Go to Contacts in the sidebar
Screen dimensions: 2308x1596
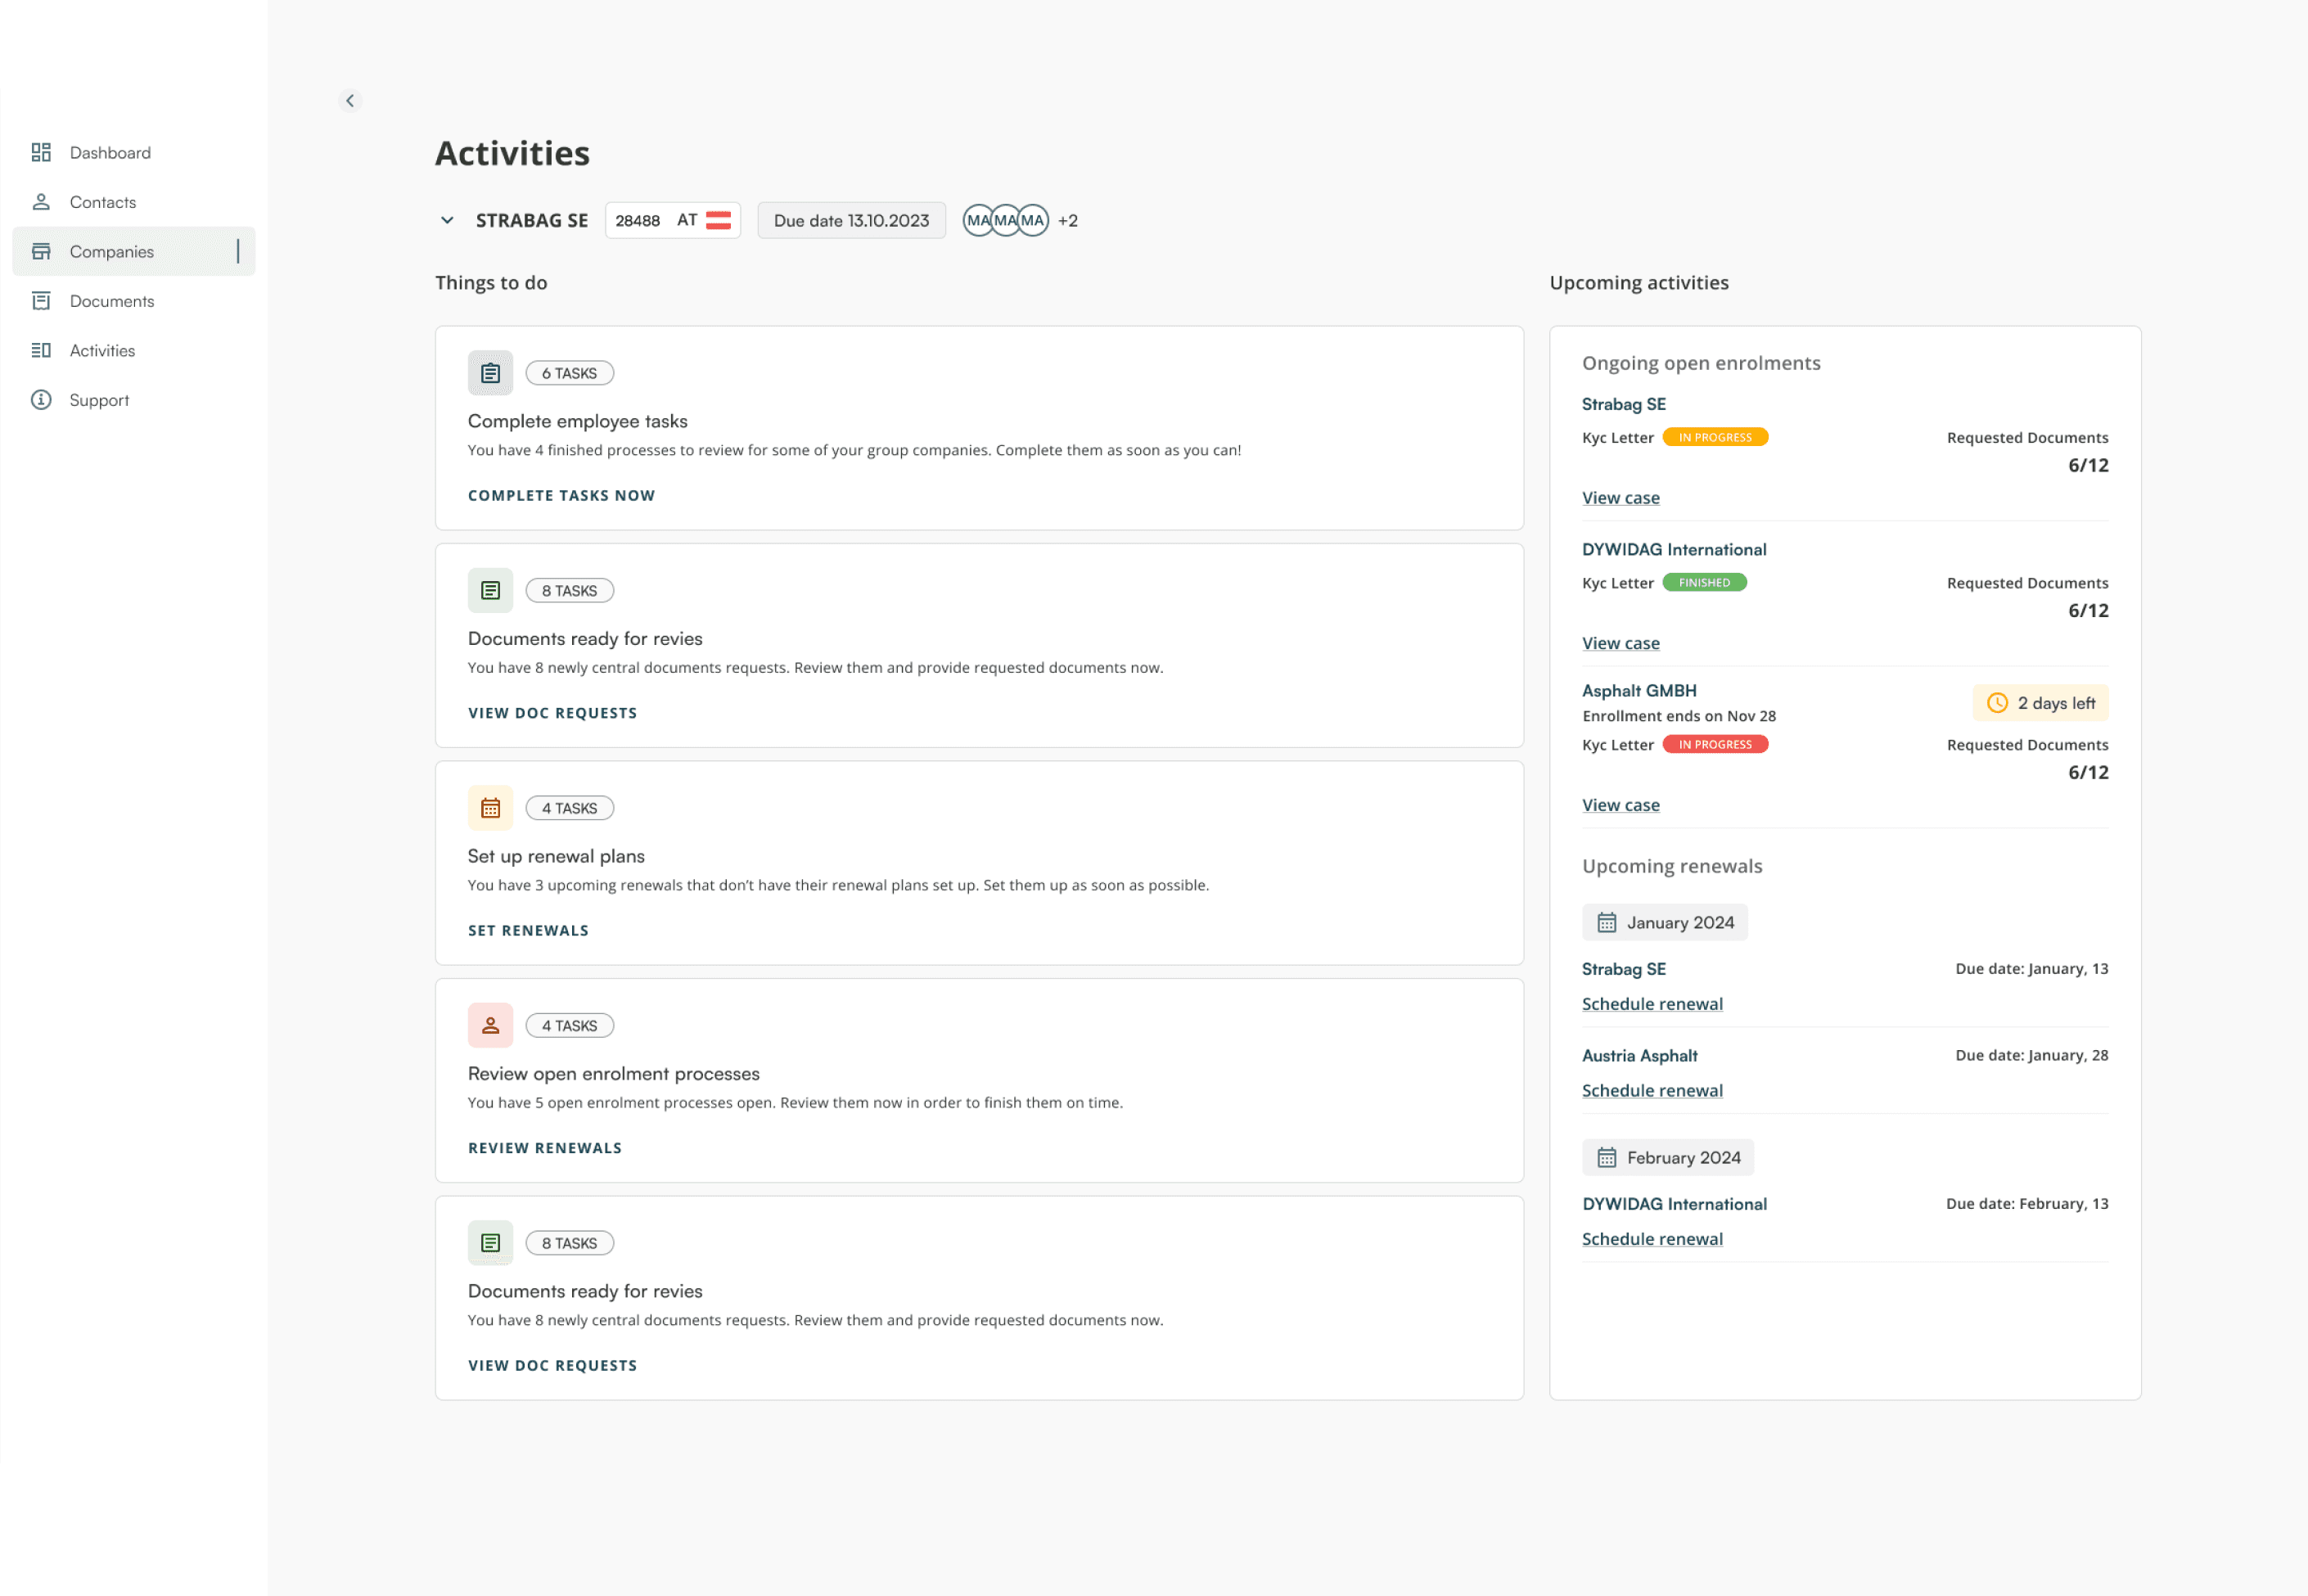pos(134,202)
